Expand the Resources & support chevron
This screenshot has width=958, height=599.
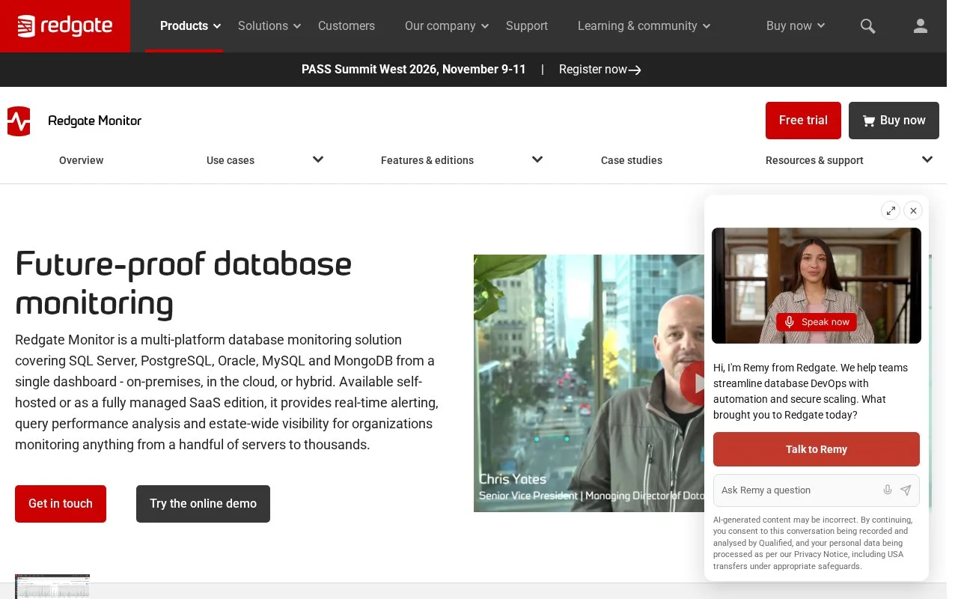[927, 159]
